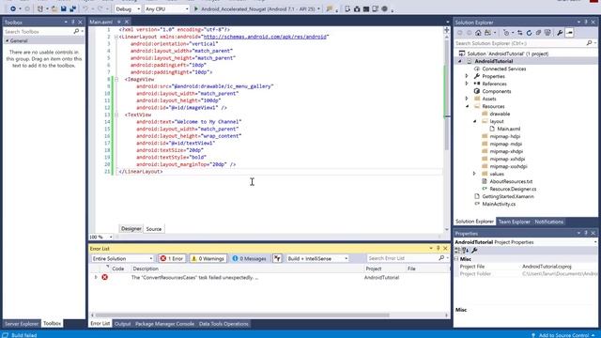Click the wrench Properties icon in Solution Explorer
The width and height of the screenshot is (601, 338).
[560, 33]
